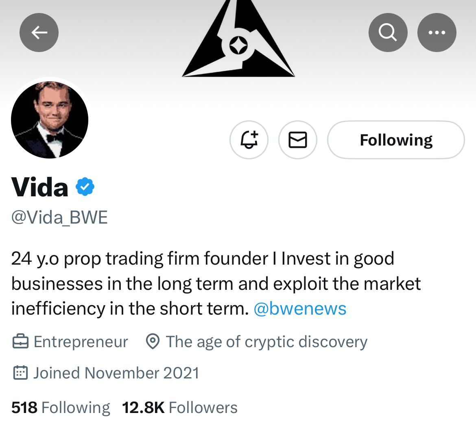The width and height of the screenshot is (476, 426).
Task: Click the location pin icon
Action: coord(153,342)
